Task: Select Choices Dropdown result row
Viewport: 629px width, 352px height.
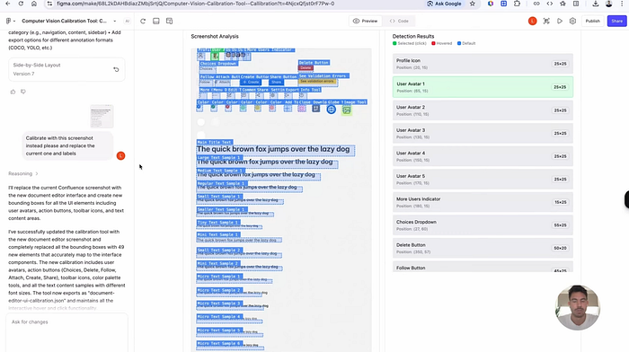Action: tap(483, 224)
